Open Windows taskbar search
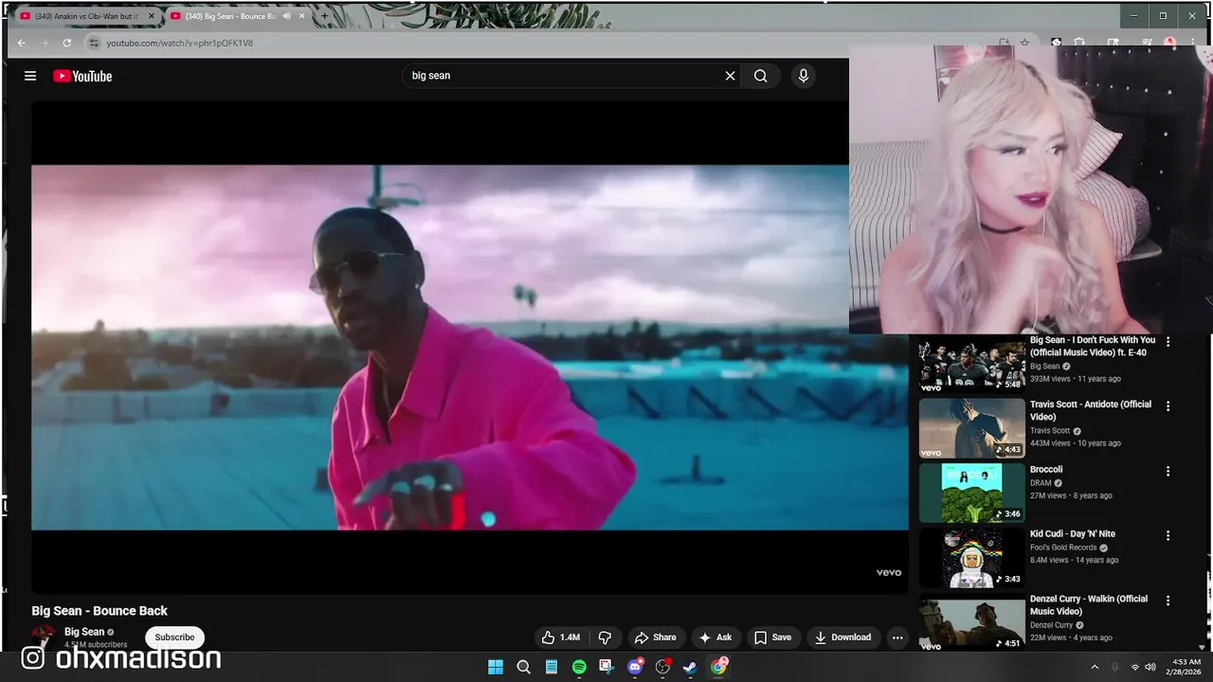Image resolution: width=1213 pixels, height=682 pixels. pyautogui.click(x=523, y=667)
